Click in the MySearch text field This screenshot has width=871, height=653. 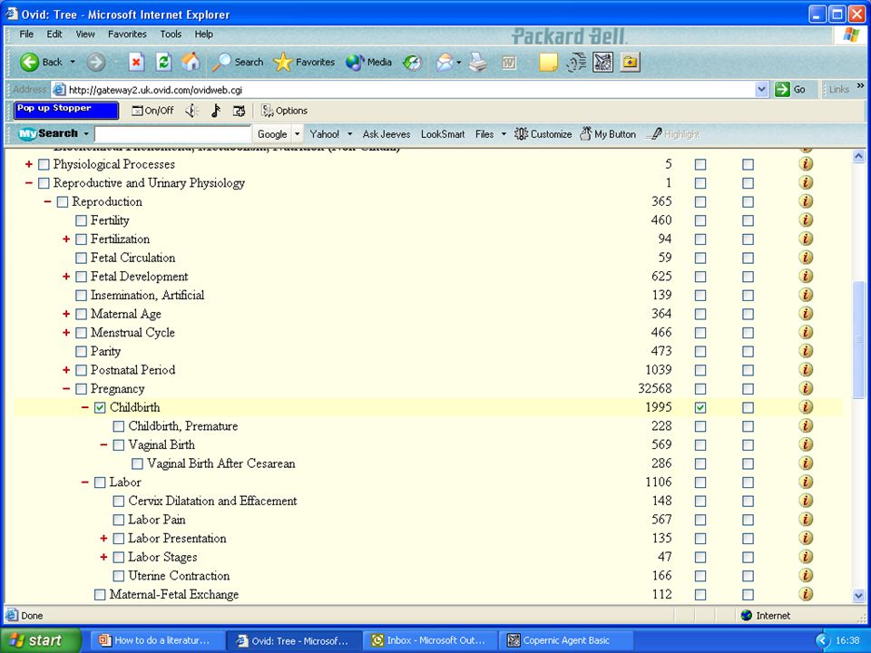tap(172, 134)
